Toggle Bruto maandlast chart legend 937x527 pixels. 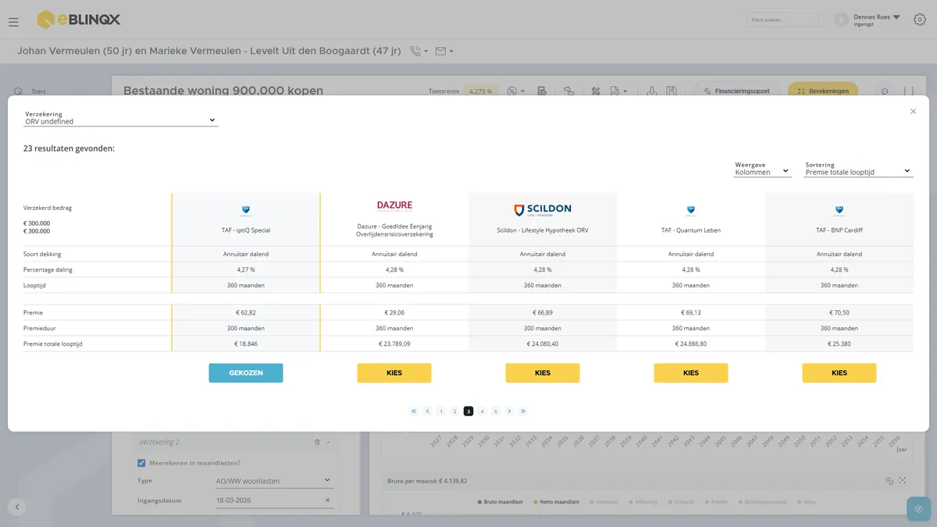pyautogui.click(x=500, y=502)
